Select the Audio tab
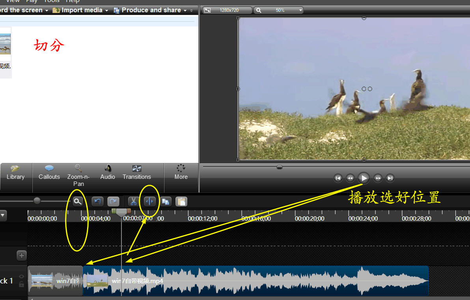Viewport: 470px width, 300px height. (x=108, y=173)
